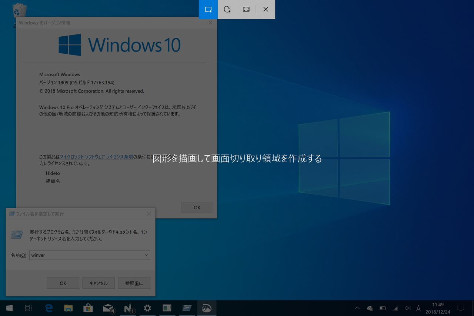Click the OneDrive tray icon
Screen dimensions: 474x316
370,308
